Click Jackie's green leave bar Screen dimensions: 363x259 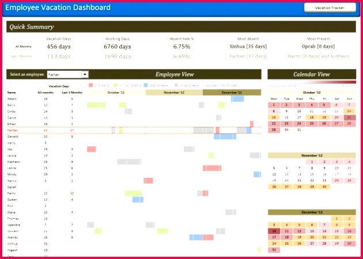(211, 155)
